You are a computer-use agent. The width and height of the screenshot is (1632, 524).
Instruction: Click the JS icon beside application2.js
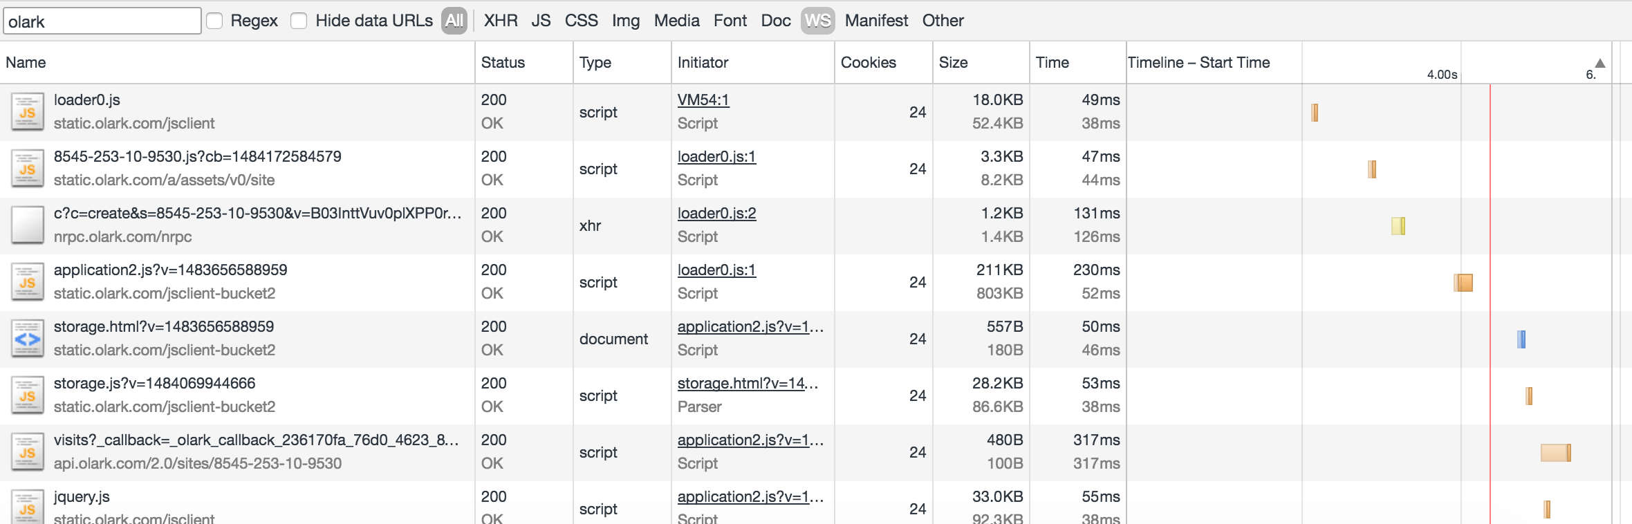tap(28, 282)
